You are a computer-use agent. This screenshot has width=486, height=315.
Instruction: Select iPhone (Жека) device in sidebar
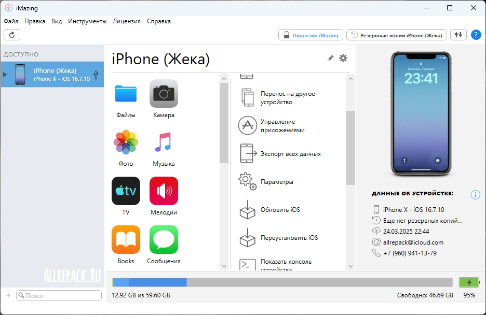pyautogui.click(x=52, y=75)
